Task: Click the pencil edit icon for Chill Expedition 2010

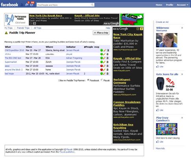Action: 104,50
